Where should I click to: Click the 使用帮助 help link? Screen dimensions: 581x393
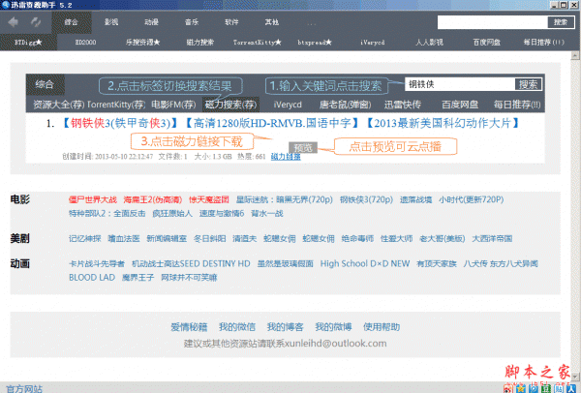click(x=382, y=327)
